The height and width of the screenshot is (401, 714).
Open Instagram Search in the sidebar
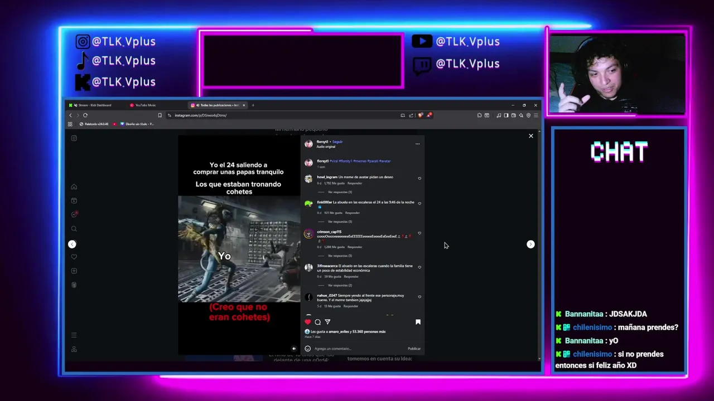tap(74, 228)
